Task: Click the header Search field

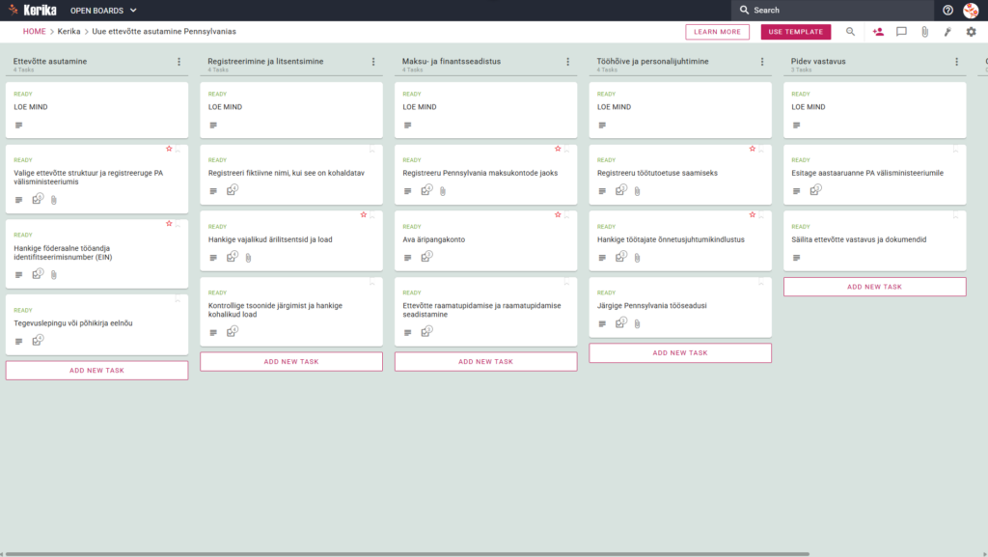Action: (x=833, y=10)
